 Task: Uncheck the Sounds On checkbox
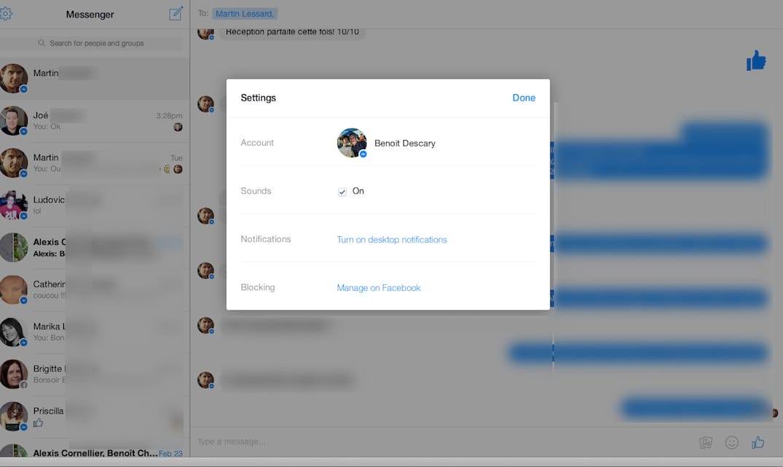point(342,192)
